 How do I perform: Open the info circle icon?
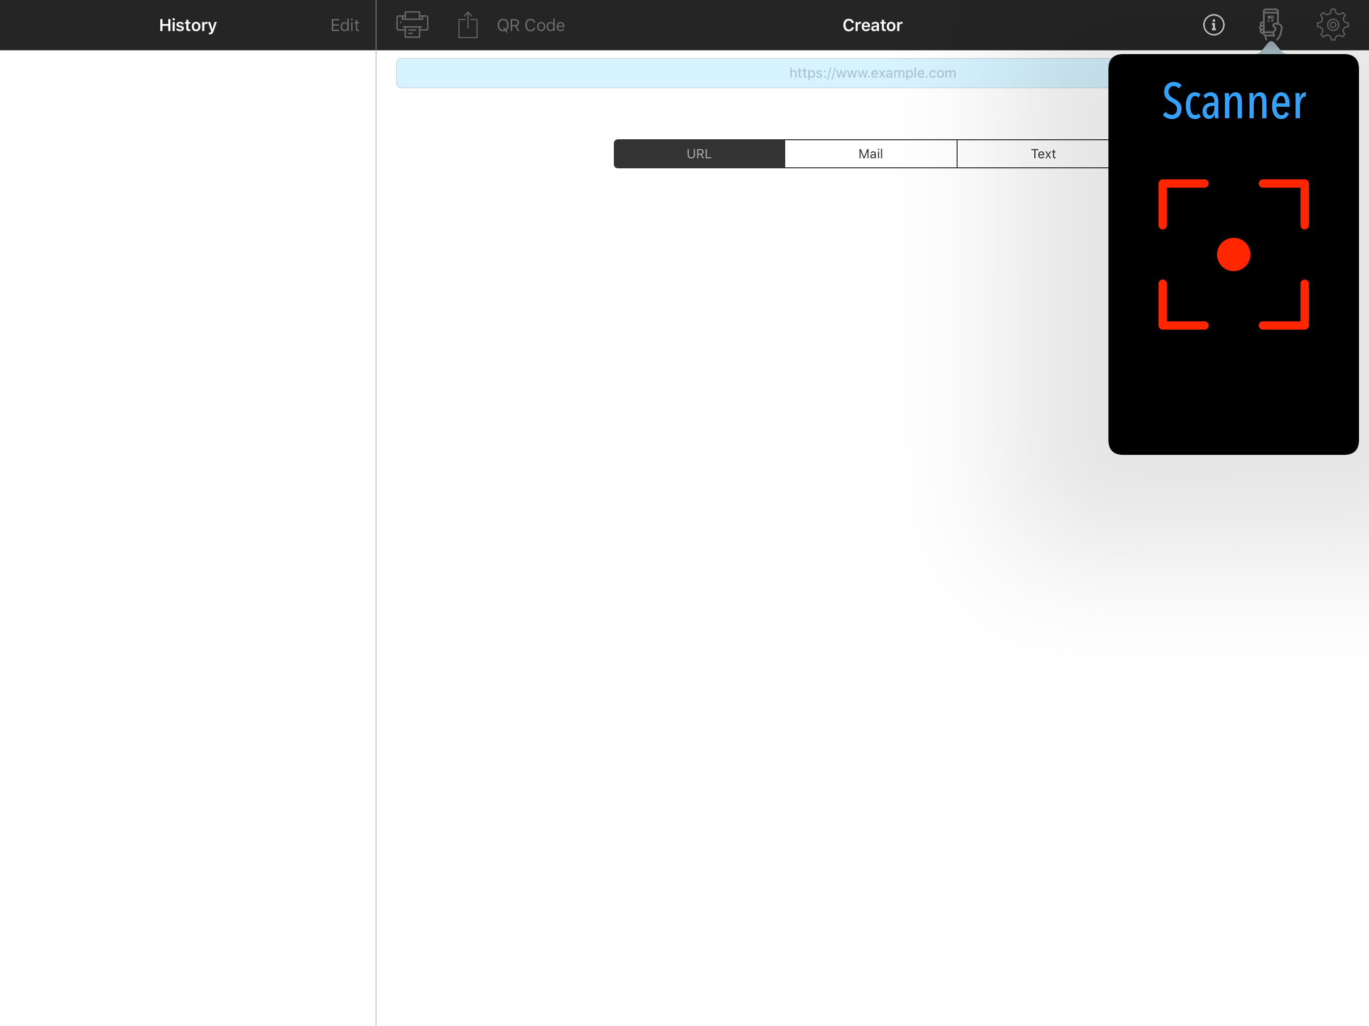pos(1213,25)
